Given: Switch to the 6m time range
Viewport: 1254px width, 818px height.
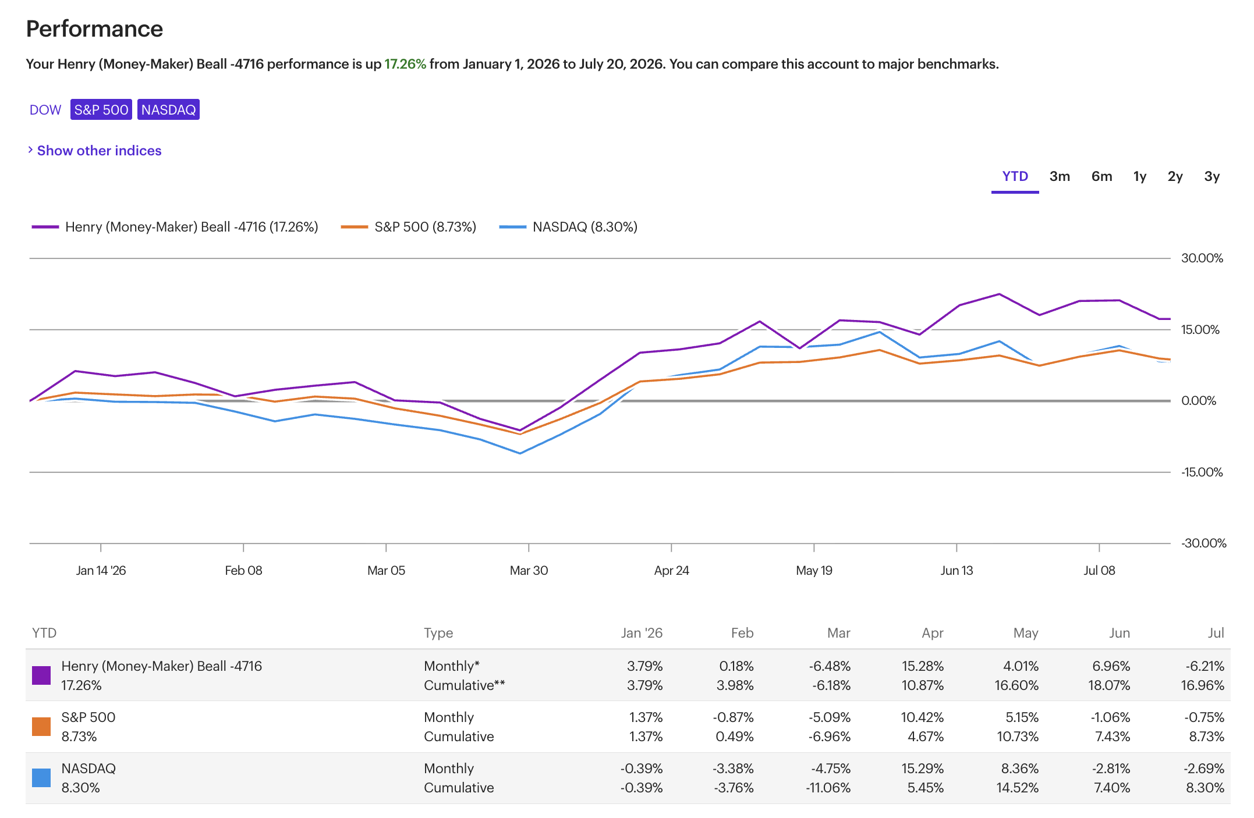Looking at the screenshot, I should point(1101,176).
